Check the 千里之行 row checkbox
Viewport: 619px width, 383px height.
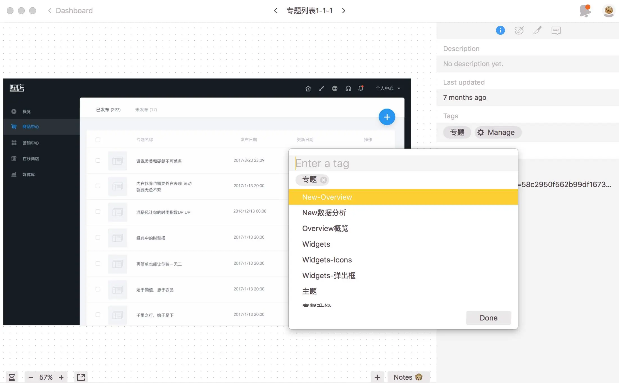(x=98, y=315)
